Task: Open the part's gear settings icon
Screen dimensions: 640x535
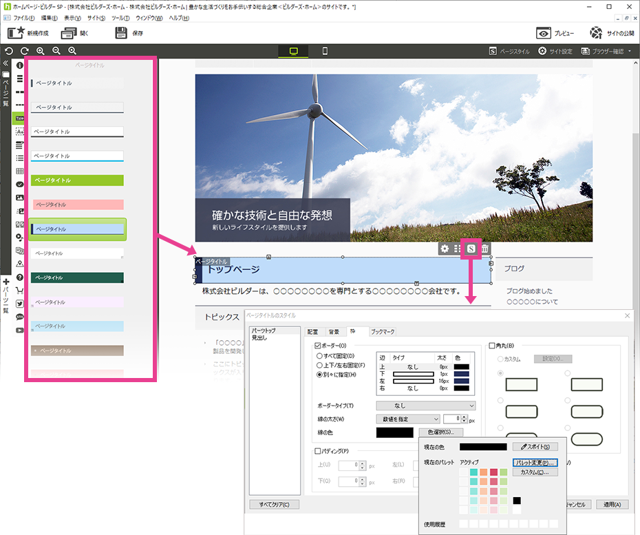Action: (445, 249)
